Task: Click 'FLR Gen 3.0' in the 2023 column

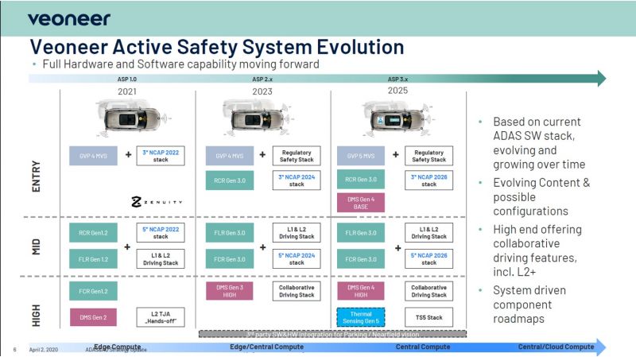Action: point(230,233)
